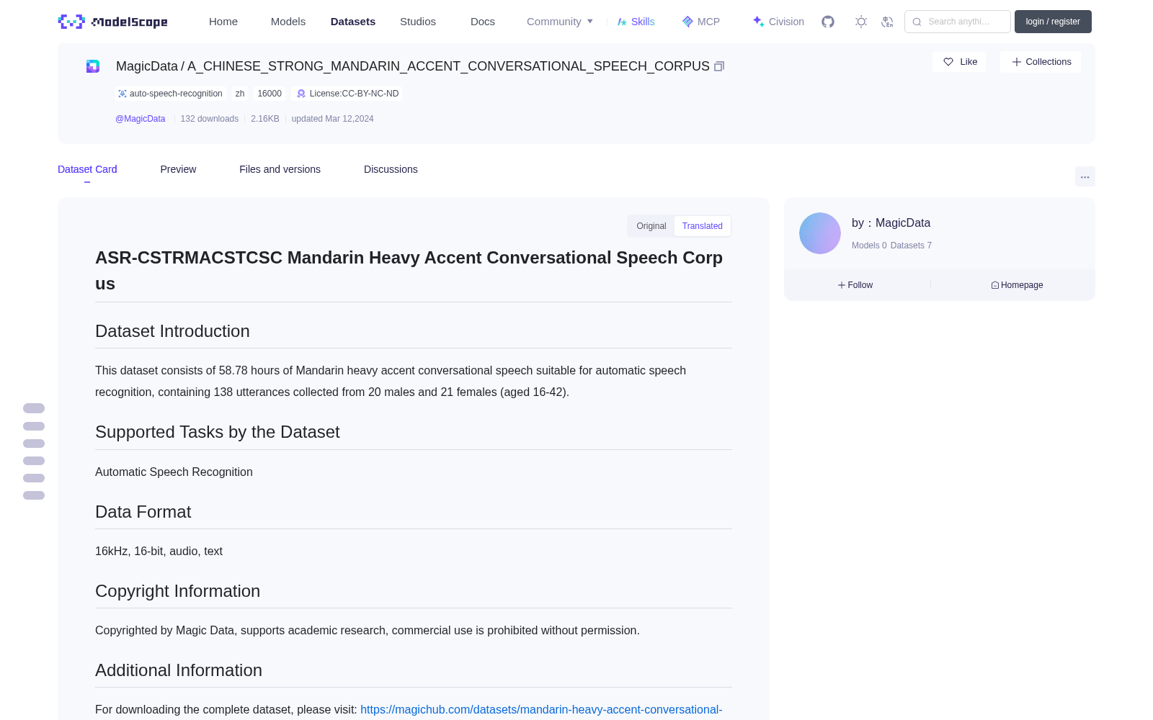Click the "Automatic Speech Recognition" text
Image resolution: width=1153 pixels, height=720 pixels.
coord(174,472)
